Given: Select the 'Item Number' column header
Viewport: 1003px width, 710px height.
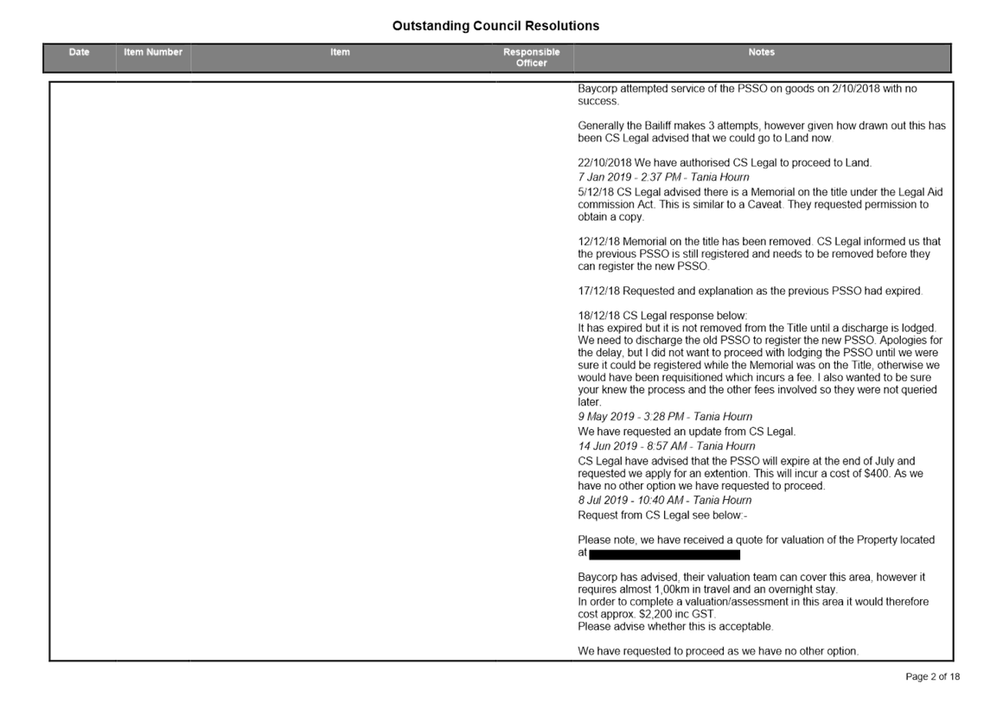Looking at the screenshot, I should [x=153, y=53].
